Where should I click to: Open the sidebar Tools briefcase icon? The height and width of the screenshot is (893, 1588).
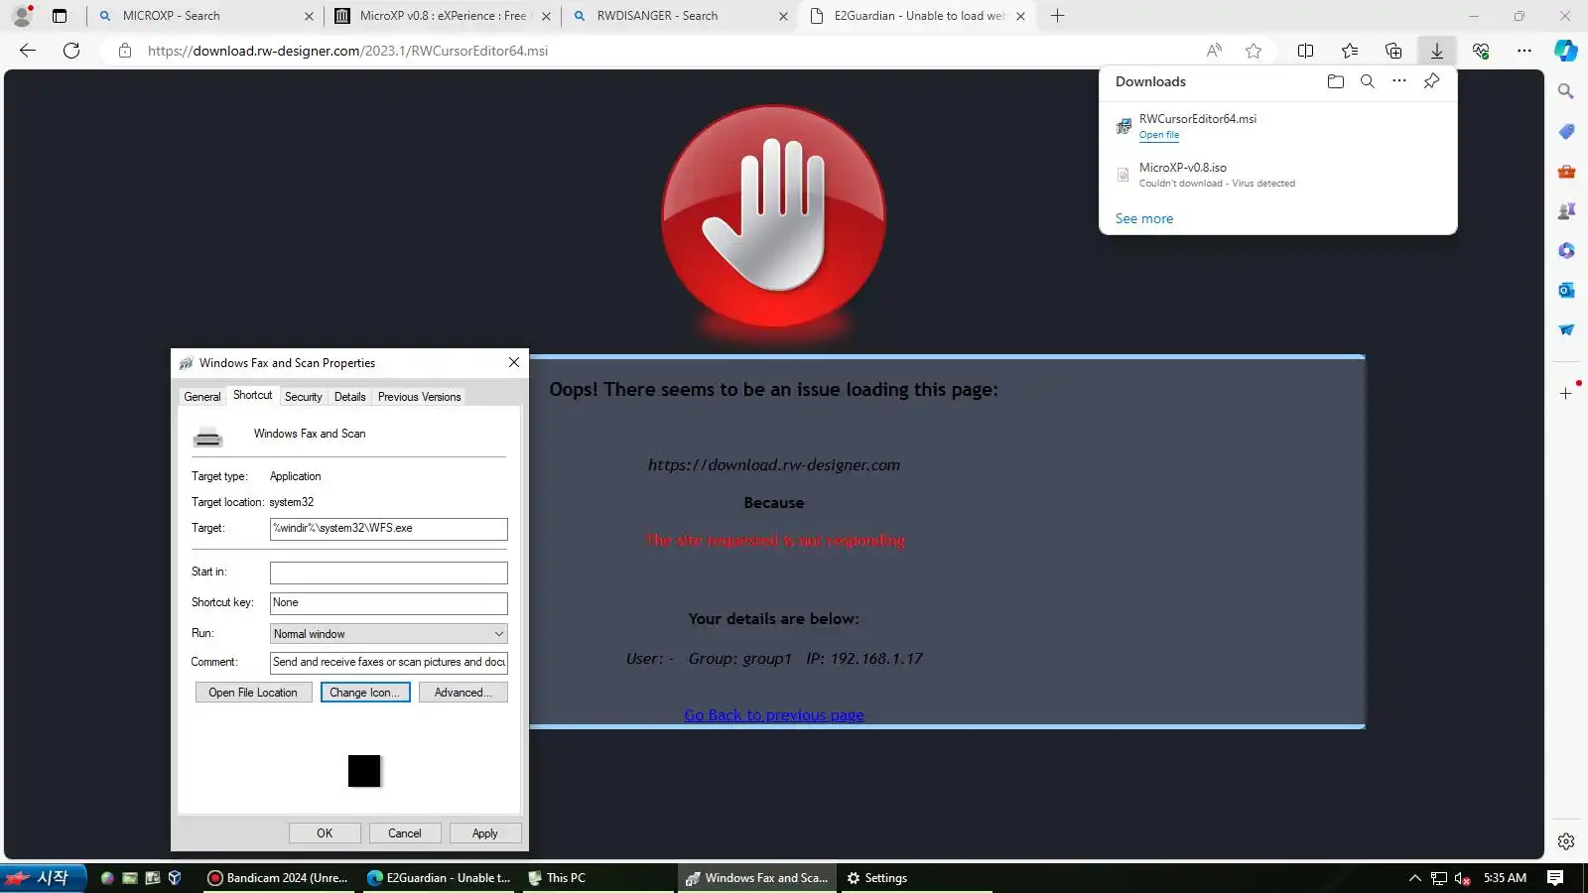click(x=1566, y=171)
